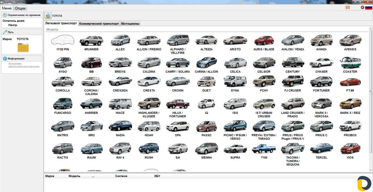Select the COROLLA car icon
The image size is (373, 192).
[x=63, y=82]
